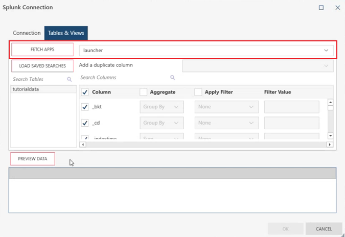Toggle the select-all Column header checkbox
Screen dimensions: 345x237
point(85,92)
